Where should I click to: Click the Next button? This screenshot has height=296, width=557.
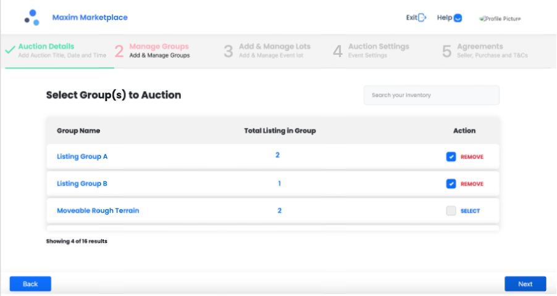point(525,284)
